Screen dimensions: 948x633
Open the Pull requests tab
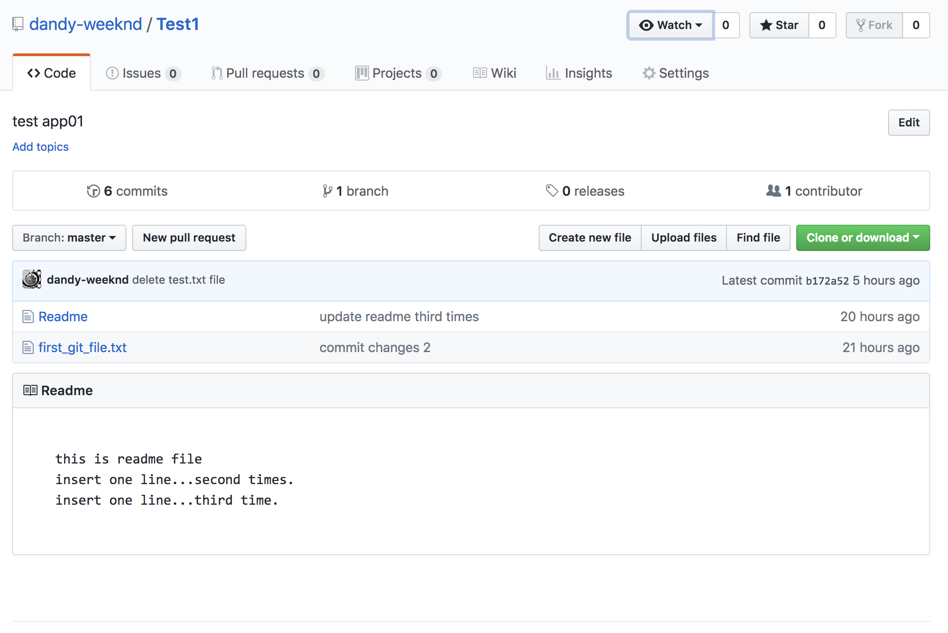267,73
